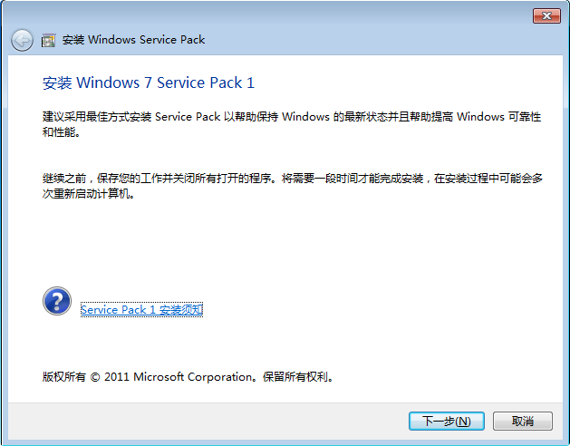This screenshot has width=570, height=446.
Task: Click the words 次重新启动计算机 in the second paragraph
Action: click(85, 193)
